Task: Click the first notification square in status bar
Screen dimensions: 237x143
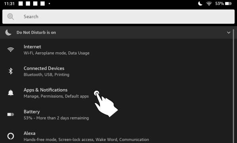Action: click(x=21, y=4)
